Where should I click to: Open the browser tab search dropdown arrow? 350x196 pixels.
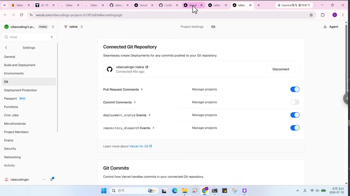tap(4, 5)
